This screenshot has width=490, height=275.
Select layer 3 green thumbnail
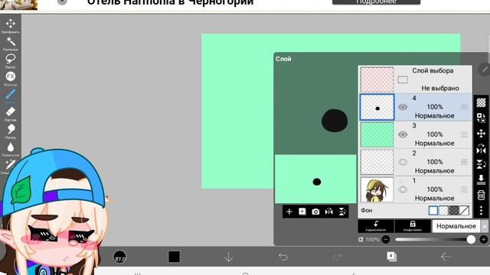coord(377,134)
